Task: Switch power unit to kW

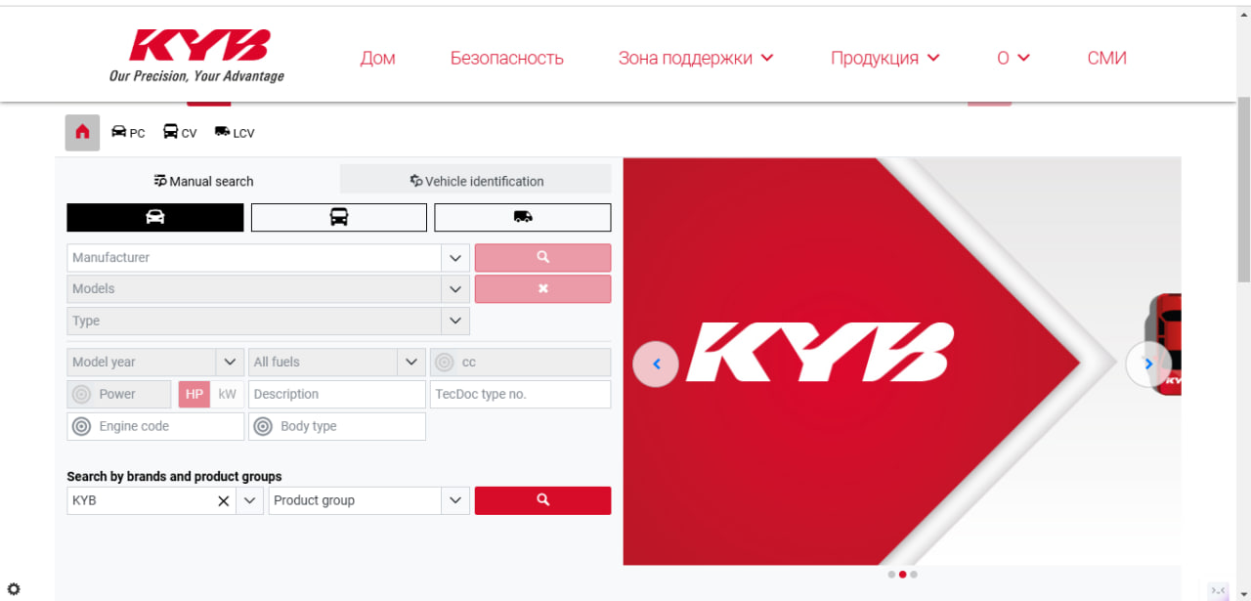Action: 228,395
